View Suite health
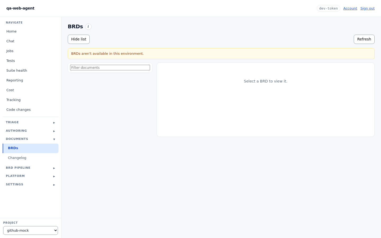 (30, 71)
